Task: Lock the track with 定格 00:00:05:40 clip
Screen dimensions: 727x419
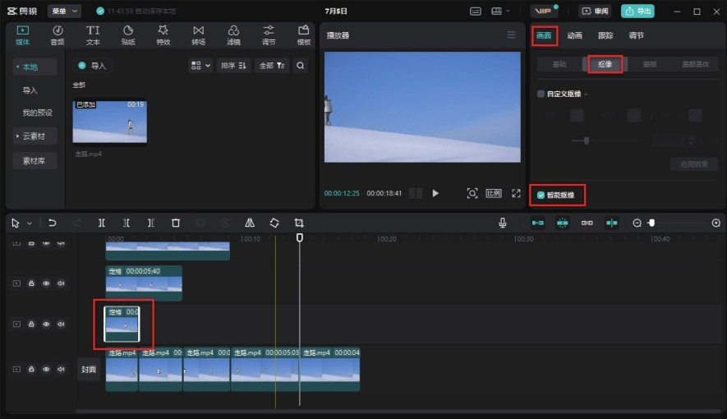Action: coord(31,283)
